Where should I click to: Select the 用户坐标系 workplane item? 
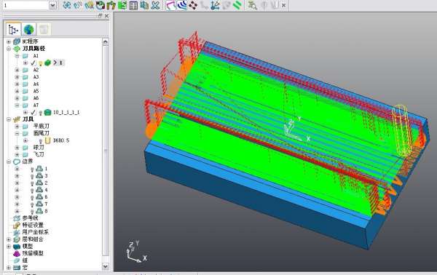tap(35, 232)
